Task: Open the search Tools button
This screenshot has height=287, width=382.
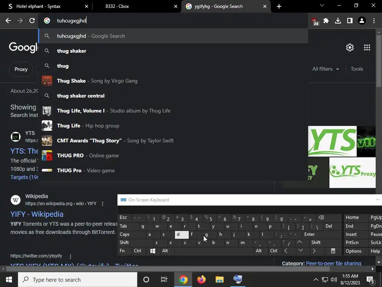Action: point(357,69)
